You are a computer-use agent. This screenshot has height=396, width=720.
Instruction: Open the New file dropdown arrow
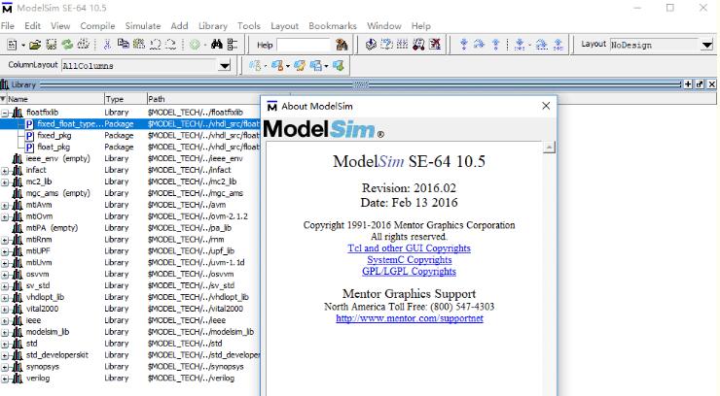23,46
